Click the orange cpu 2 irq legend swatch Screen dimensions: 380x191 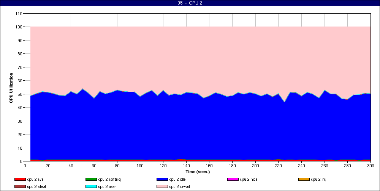pyautogui.click(x=304, y=179)
